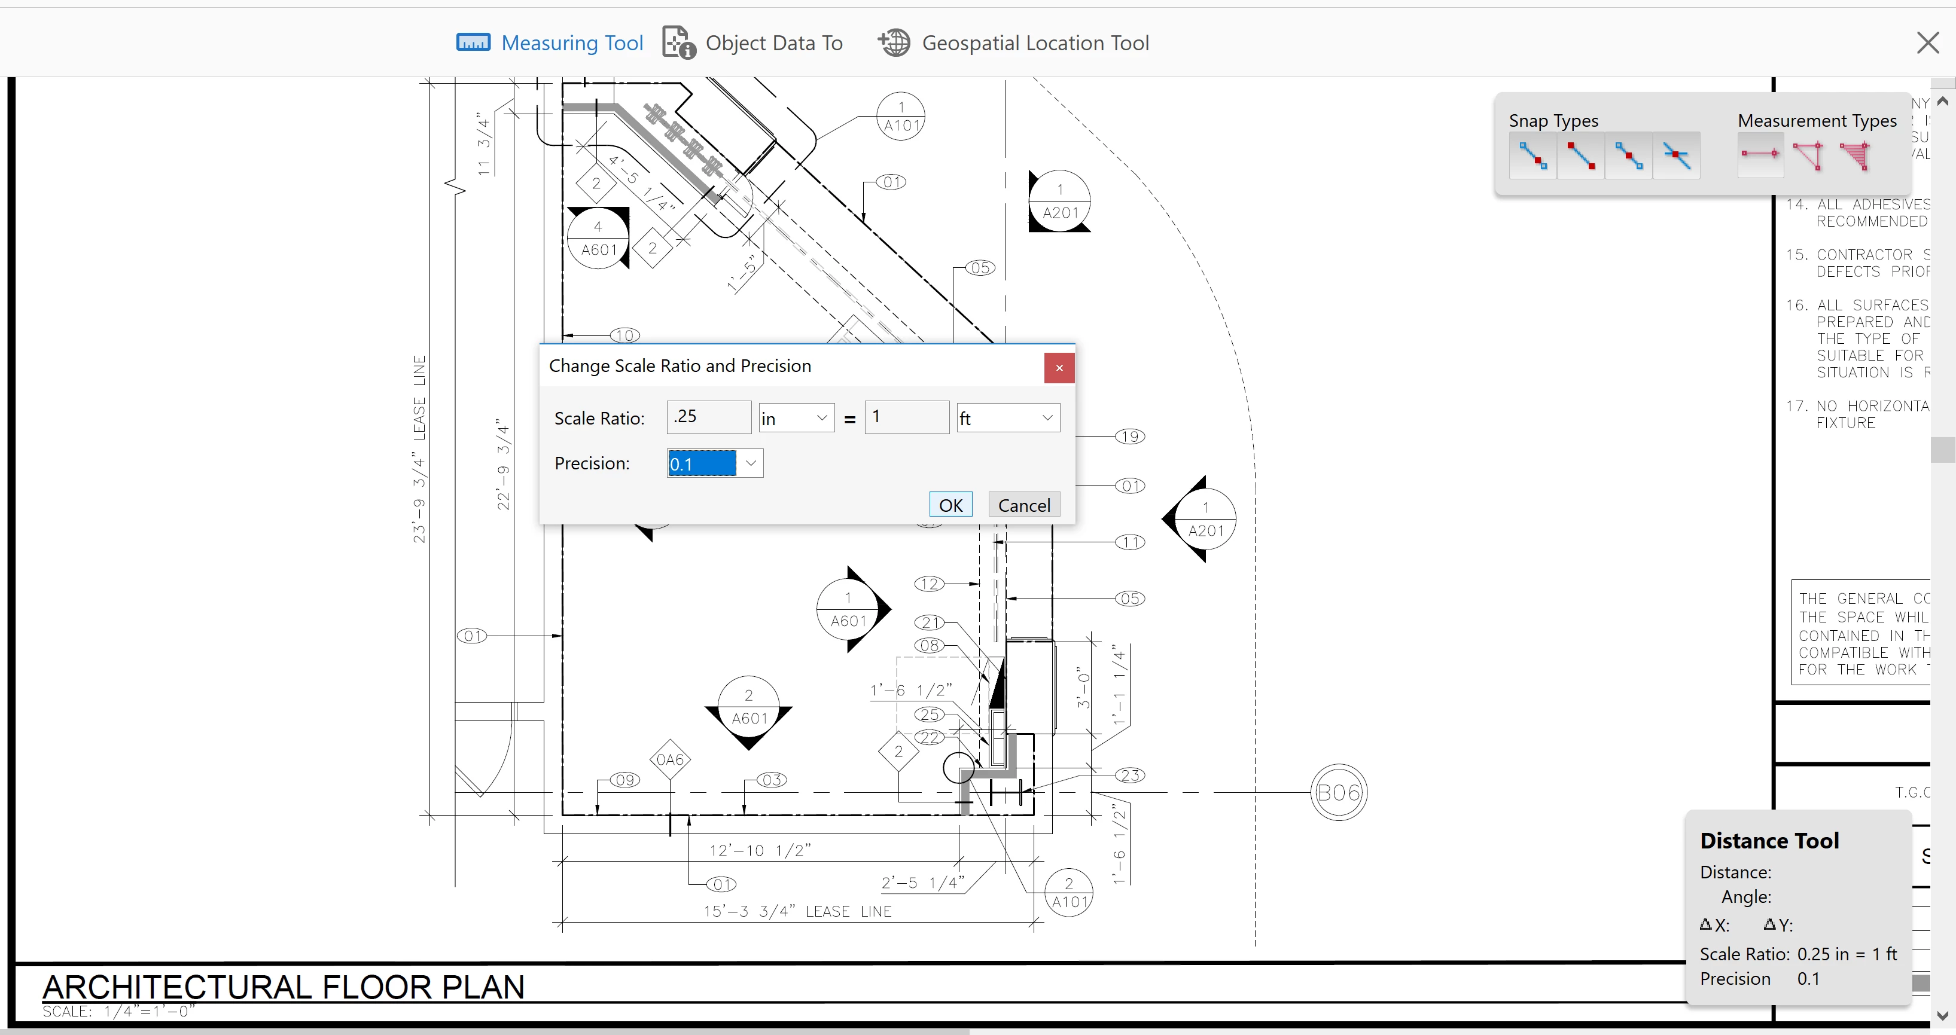
Task: Select the distance measurement type icon
Action: pyautogui.click(x=1760, y=155)
